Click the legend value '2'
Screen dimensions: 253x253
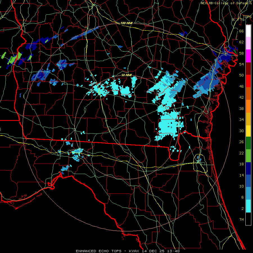click(x=242, y=208)
